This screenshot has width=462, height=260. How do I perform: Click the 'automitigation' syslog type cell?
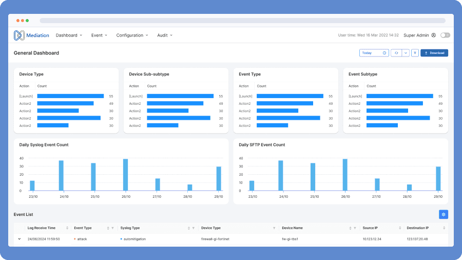pyautogui.click(x=134, y=239)
